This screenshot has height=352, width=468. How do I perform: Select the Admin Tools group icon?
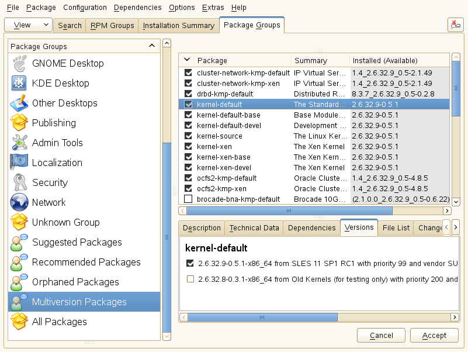[19, 142]
